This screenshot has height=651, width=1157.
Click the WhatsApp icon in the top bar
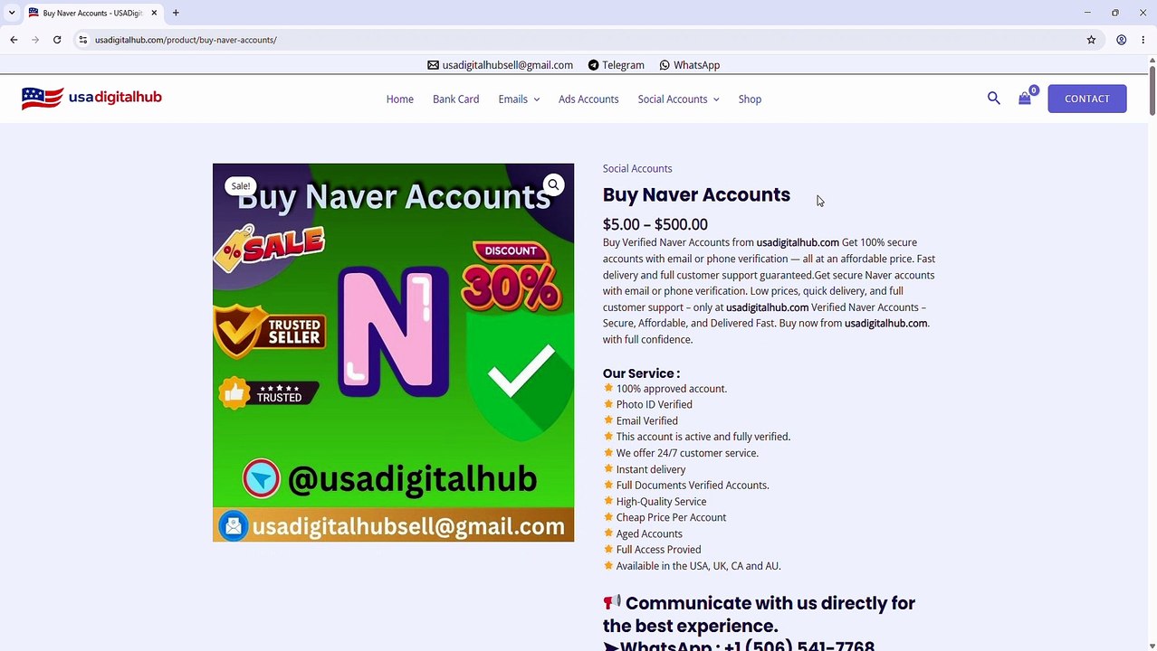[x=665, y=65]
